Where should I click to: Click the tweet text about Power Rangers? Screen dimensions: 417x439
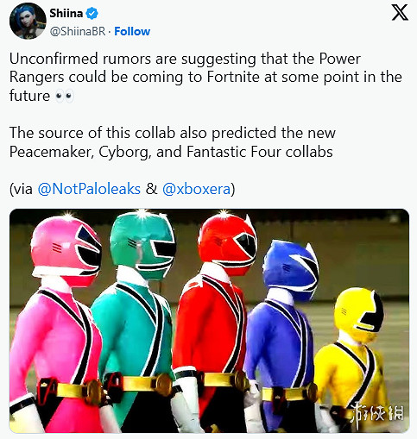pyautogui.click(x=205, y=77)
